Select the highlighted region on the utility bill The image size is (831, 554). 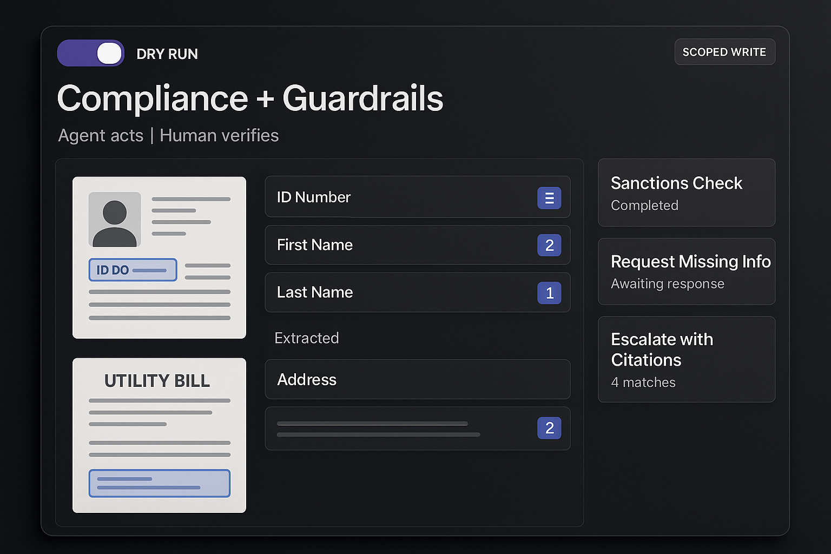pyautogui.click(x=160, y=483)
